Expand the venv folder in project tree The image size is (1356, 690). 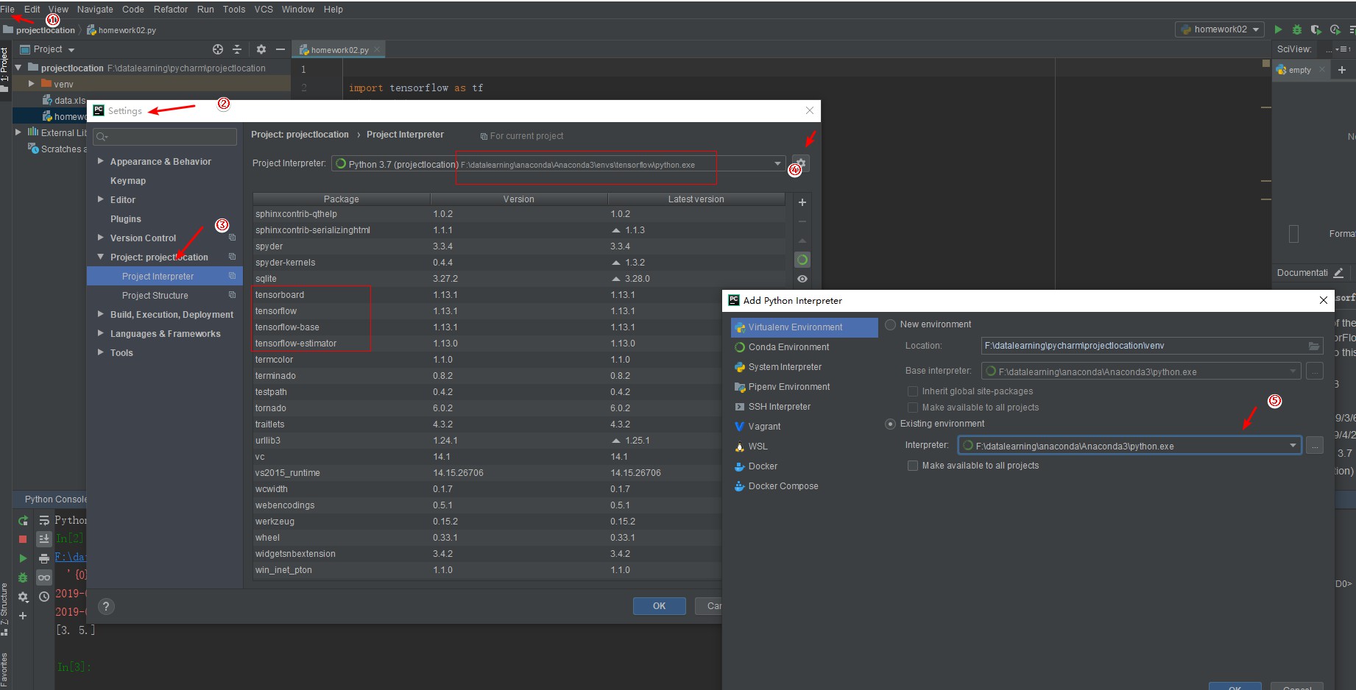32,84
